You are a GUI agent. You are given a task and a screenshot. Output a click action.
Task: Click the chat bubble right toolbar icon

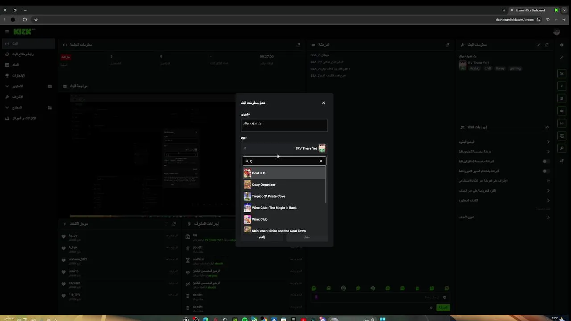coord(562,111)
